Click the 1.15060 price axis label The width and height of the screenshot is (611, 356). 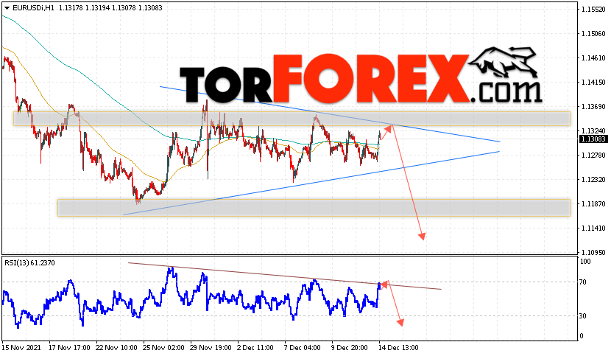pyautogui.click(x=593, y=34)
